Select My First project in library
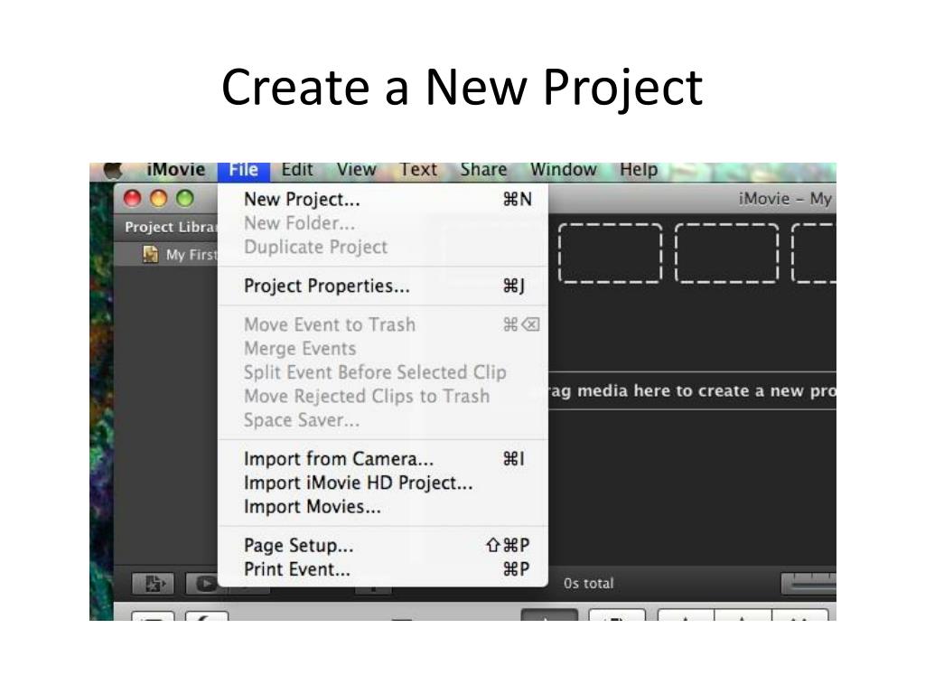 coord(166,254)
